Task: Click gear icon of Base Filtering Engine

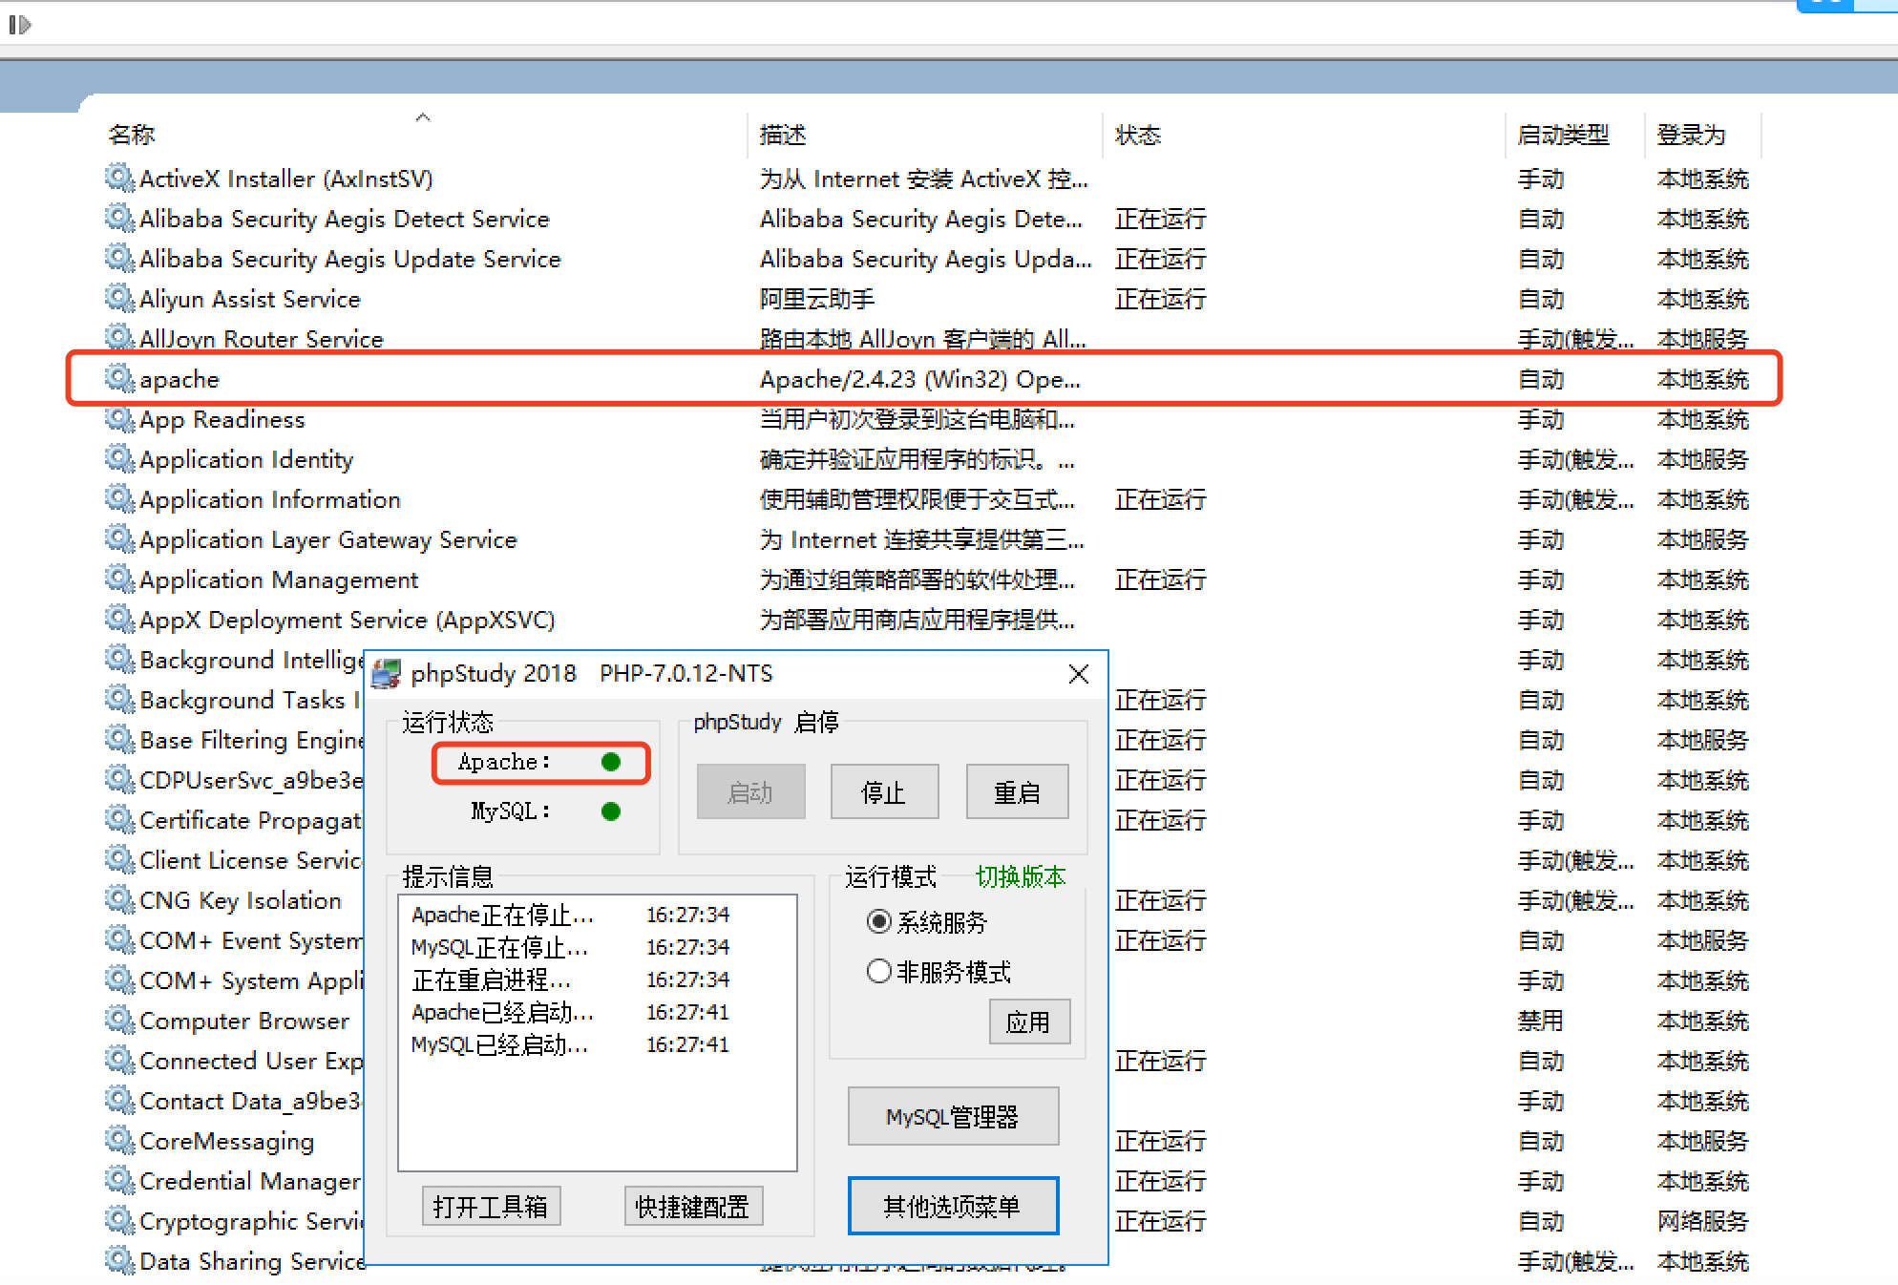Action: click(119, 739)
